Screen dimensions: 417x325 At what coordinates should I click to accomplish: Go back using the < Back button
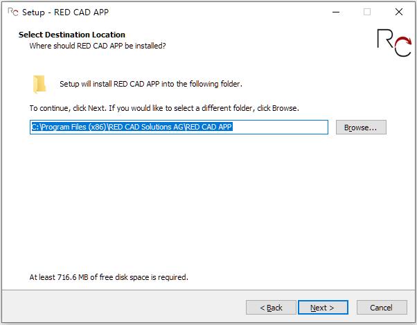(271, 308)
